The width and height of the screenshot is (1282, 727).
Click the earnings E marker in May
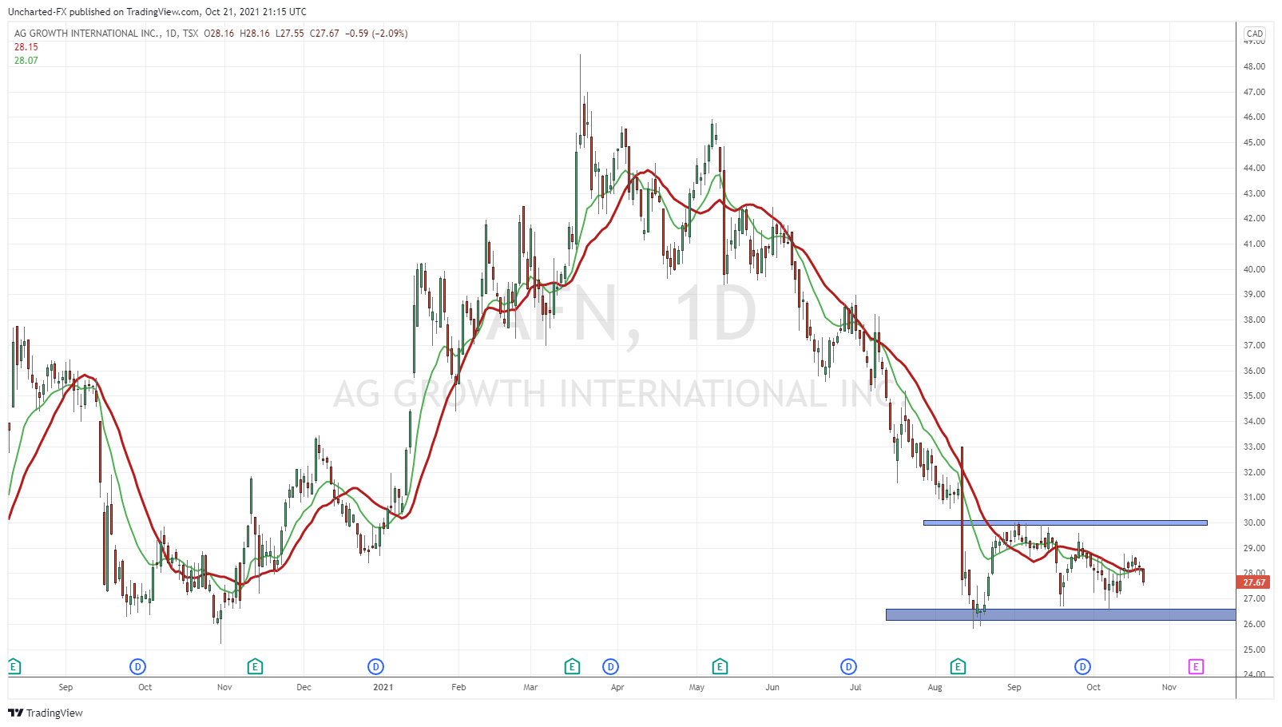point(720,666)
